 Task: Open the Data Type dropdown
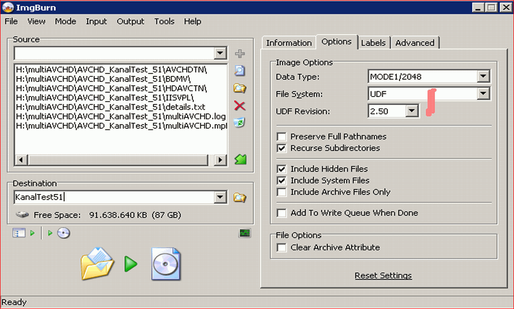pos(483,77)
